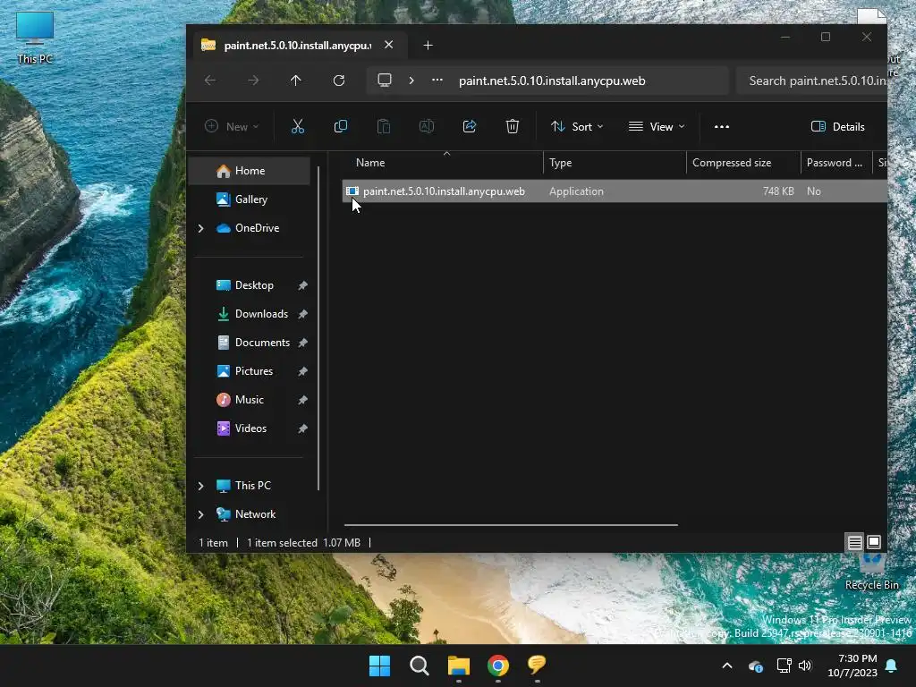The image size is (916, 687).
Task: Open notification bell in taskbar
Action: click(892, 666)
